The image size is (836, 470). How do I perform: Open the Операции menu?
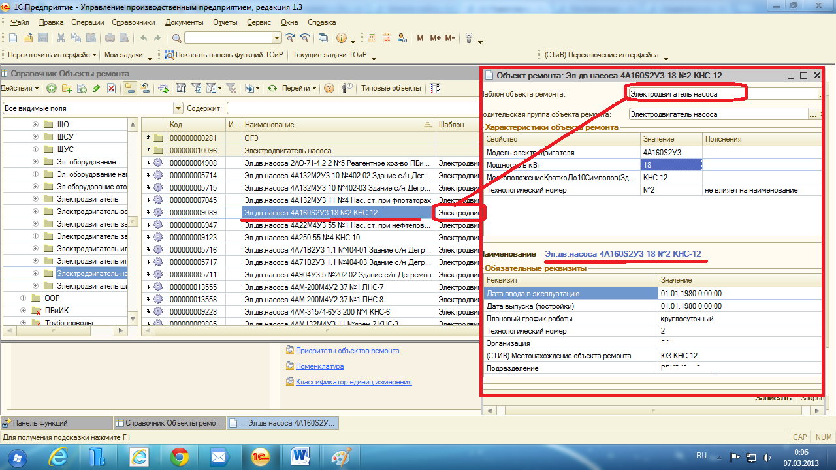pyautogui.click(x=88, y=22)
